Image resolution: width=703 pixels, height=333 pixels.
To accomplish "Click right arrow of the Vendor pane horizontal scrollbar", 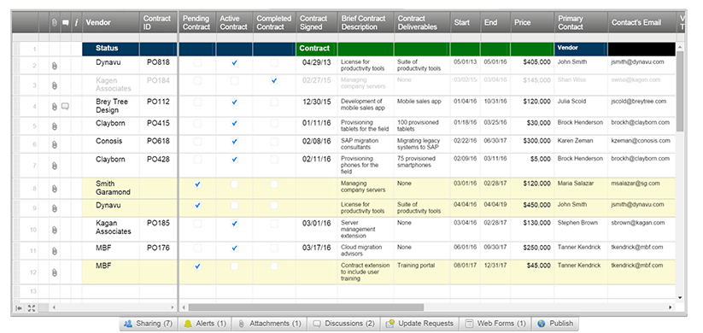I will tap(173, 308).
